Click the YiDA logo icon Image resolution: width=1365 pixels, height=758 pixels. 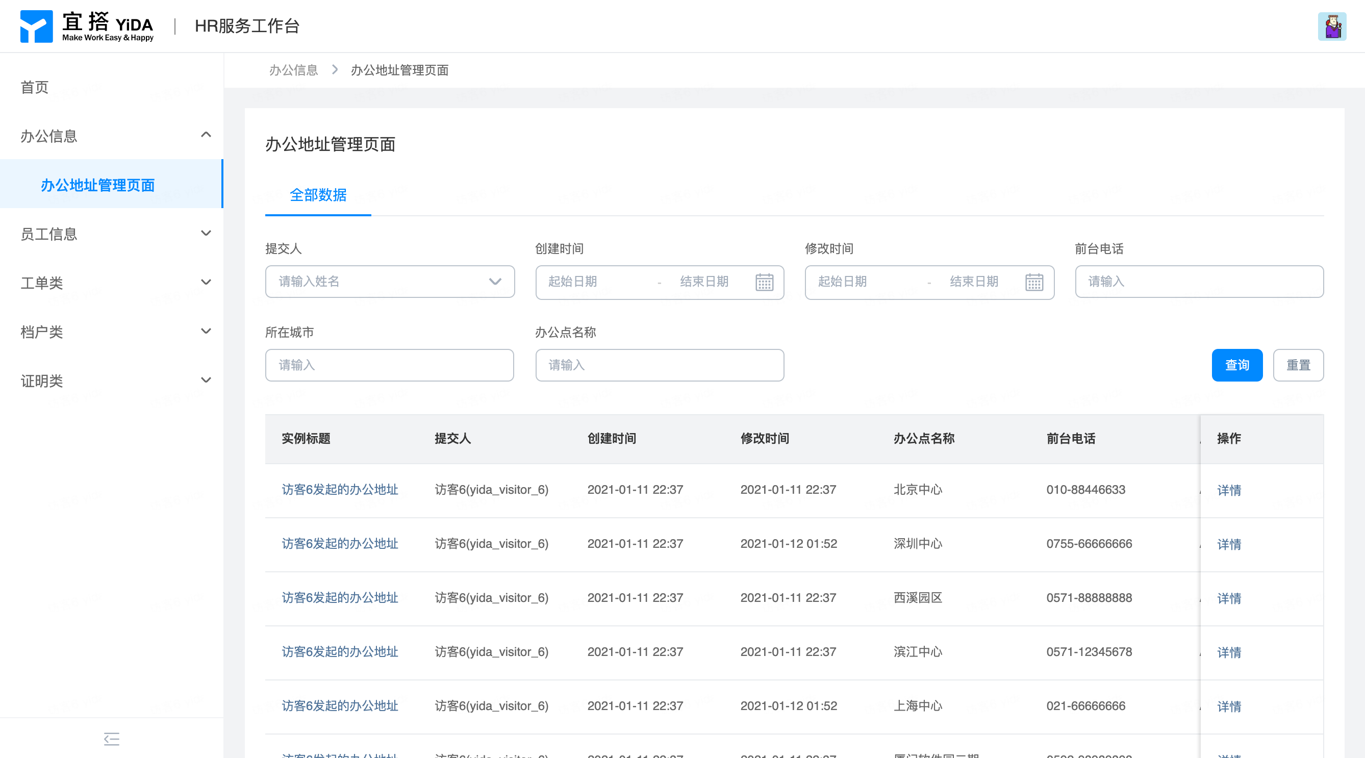pyautogui.click(x=36, y=26)
